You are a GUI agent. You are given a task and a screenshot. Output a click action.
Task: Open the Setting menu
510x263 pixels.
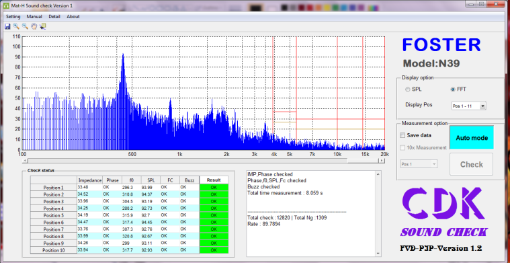point(13,17)
